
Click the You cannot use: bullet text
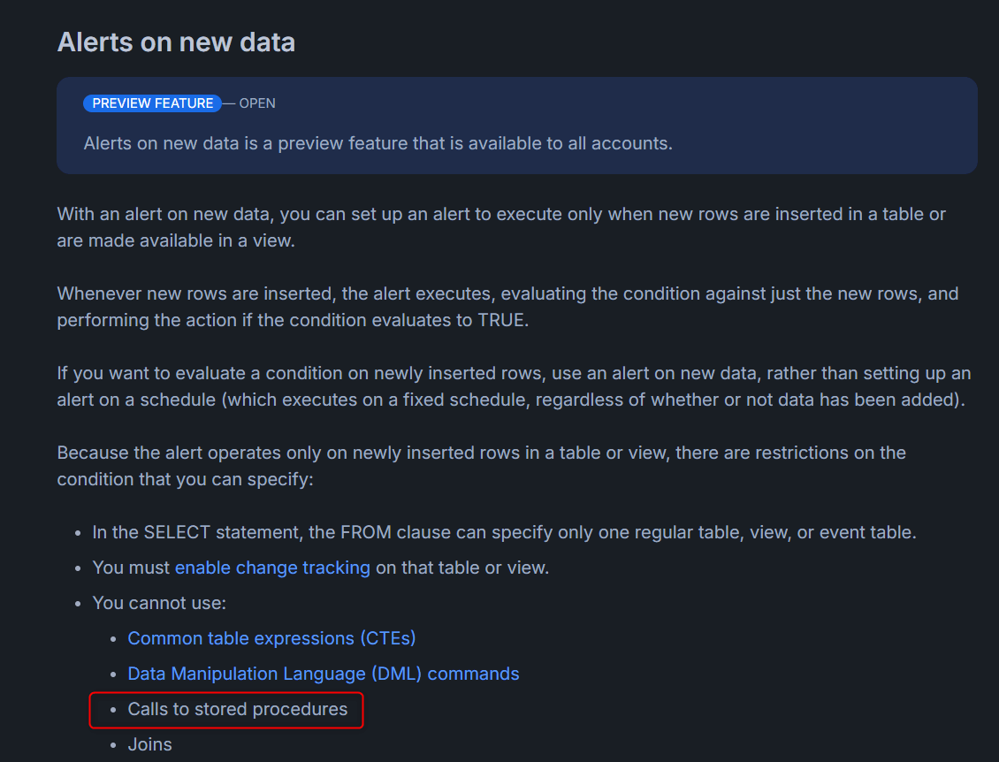click(159, 604)
